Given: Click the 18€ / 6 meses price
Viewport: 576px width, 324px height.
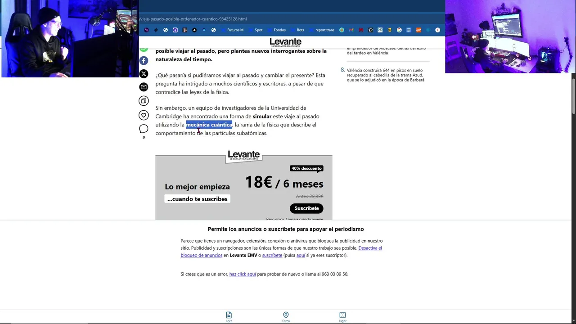Looking at the screenshot, I should click(x=284, y=183).
